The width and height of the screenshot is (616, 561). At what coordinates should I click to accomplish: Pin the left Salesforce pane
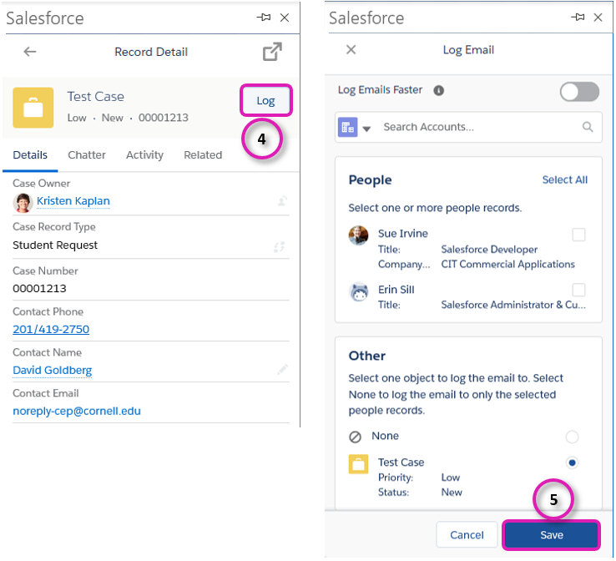(x=263, y=18)
